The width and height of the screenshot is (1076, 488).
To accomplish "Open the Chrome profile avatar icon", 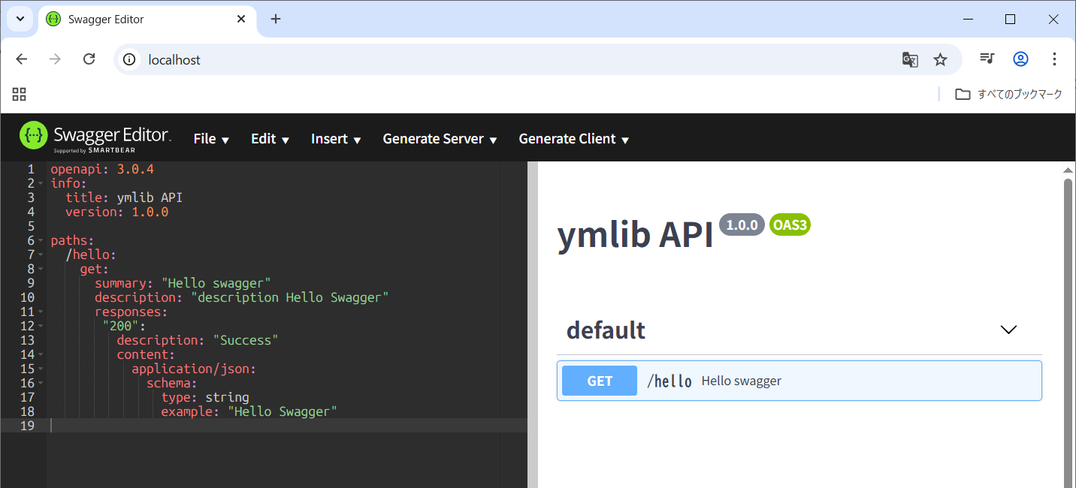I will pyautogui.click(x=1020, y=59).
